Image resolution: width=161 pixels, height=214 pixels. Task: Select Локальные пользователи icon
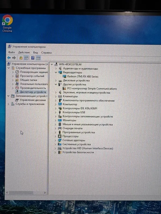(x=17, y=84)
